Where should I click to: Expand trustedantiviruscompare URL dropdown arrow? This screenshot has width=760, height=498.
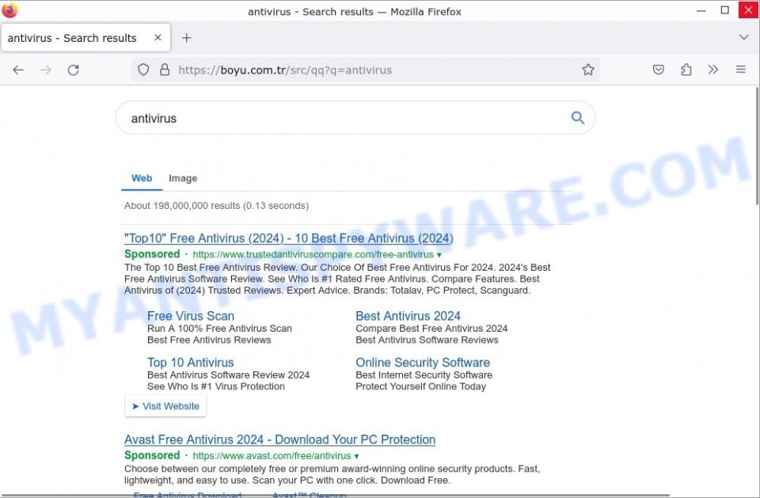pos(439,255)
